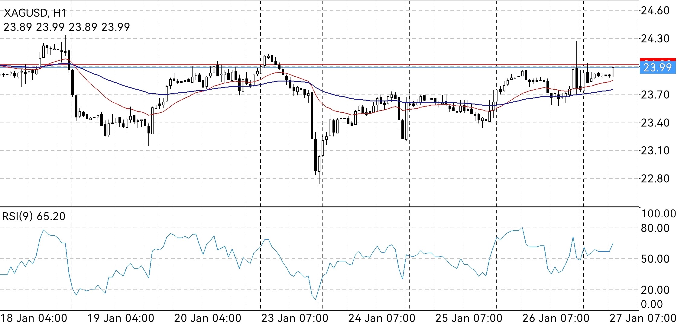Click the RSI 50.00 scale label
The image size is (684, 326).
point(655,259)
